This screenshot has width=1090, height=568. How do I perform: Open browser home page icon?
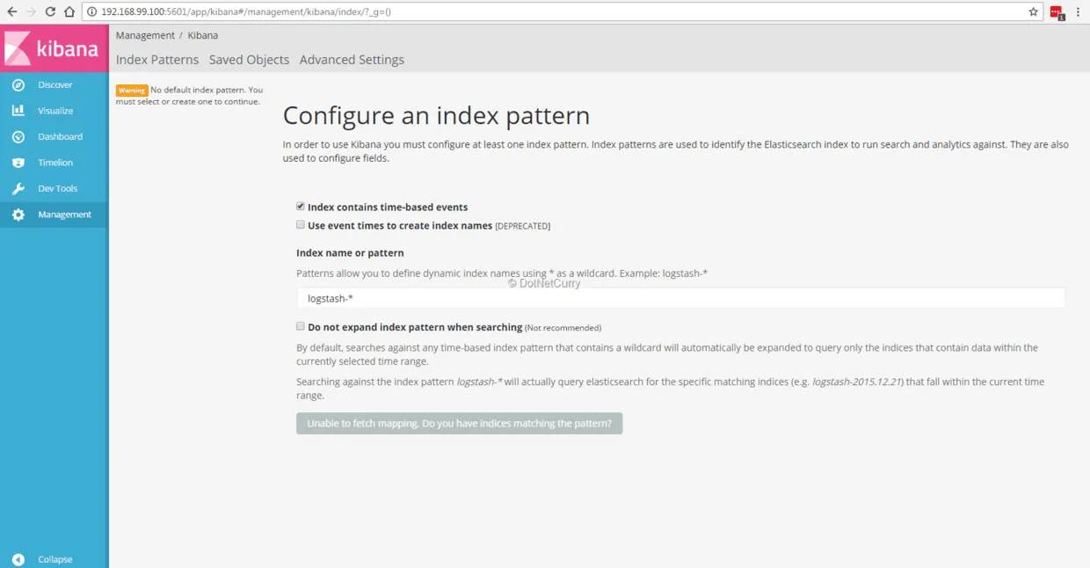point(69,11)
